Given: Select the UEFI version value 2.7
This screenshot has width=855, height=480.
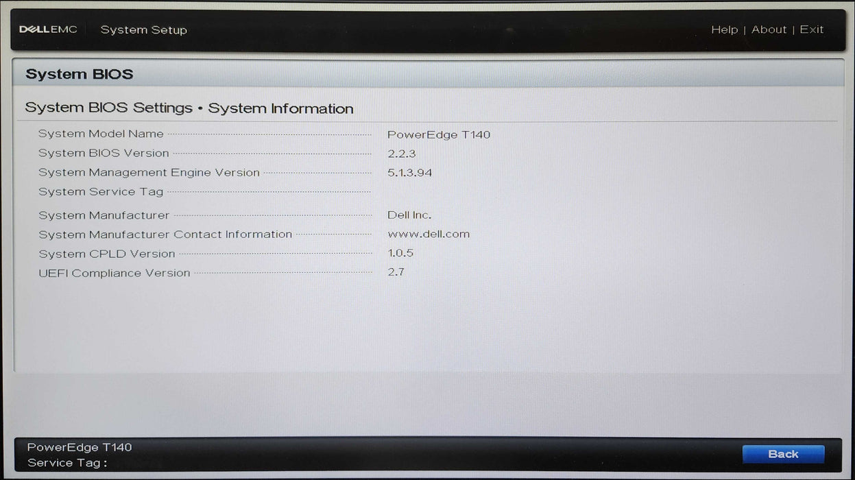Looking at the screenshot, I should click(x=396, y=272).
